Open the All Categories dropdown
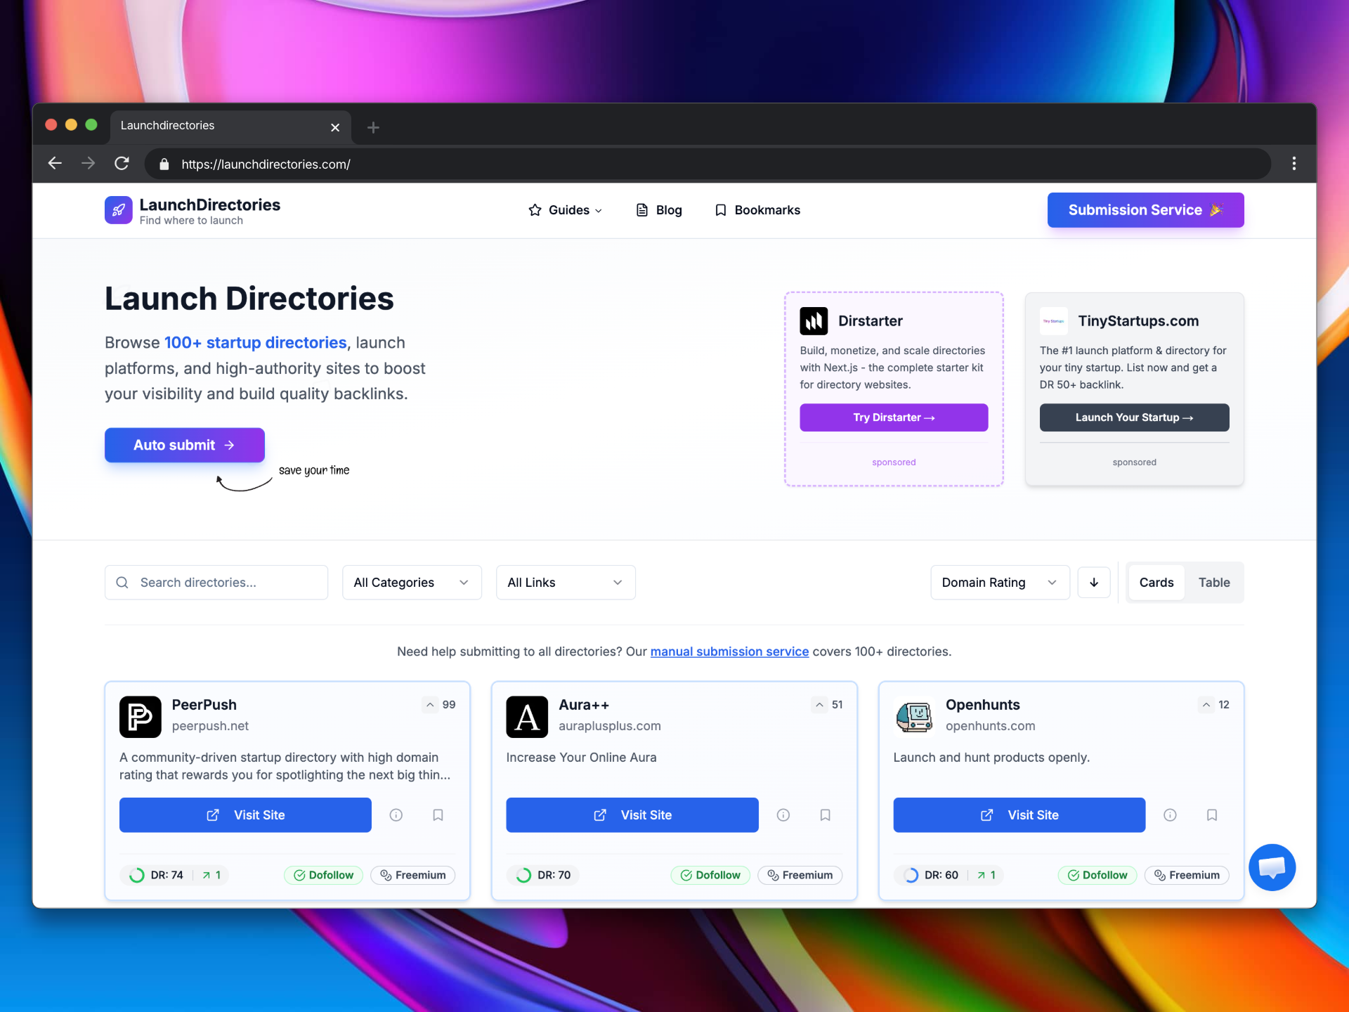The image size is (1349, 1012). pos(412,583)
